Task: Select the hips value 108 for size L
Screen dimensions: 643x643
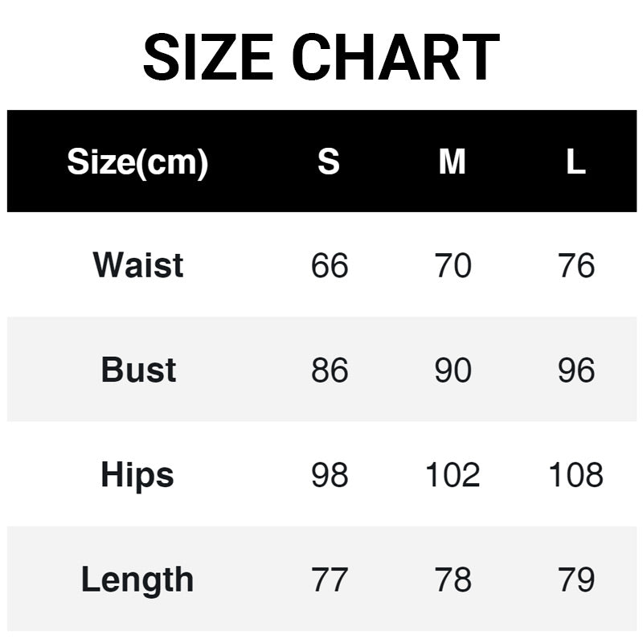Action: tap(576, 475)
